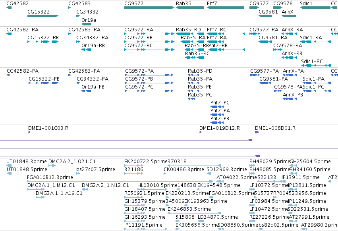The width and height of the screenshot is (338, 231).
Task: Select protein CG15322-PB label
Action: point(44,79)
